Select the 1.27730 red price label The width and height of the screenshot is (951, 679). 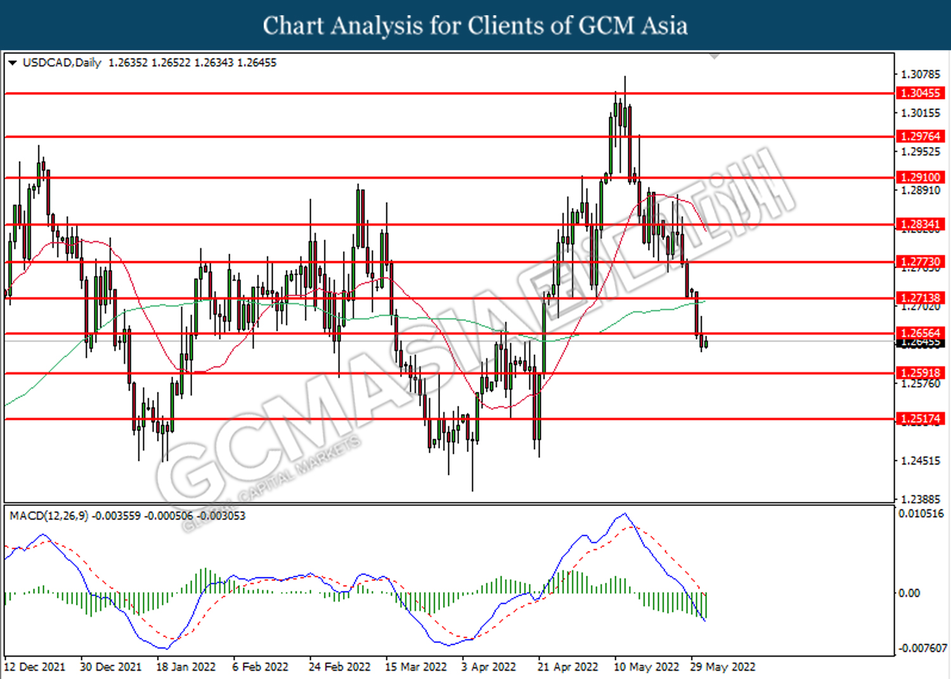921,262
